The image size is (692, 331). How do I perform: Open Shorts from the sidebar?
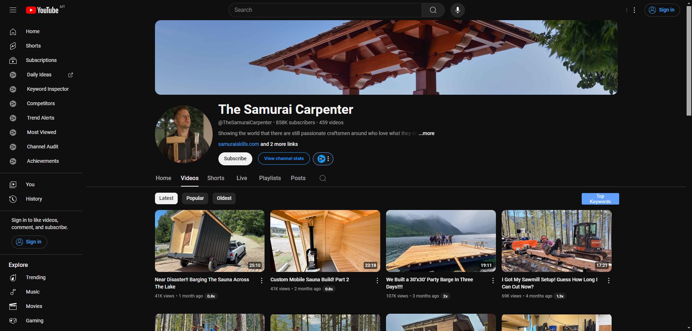click(33, 46)
